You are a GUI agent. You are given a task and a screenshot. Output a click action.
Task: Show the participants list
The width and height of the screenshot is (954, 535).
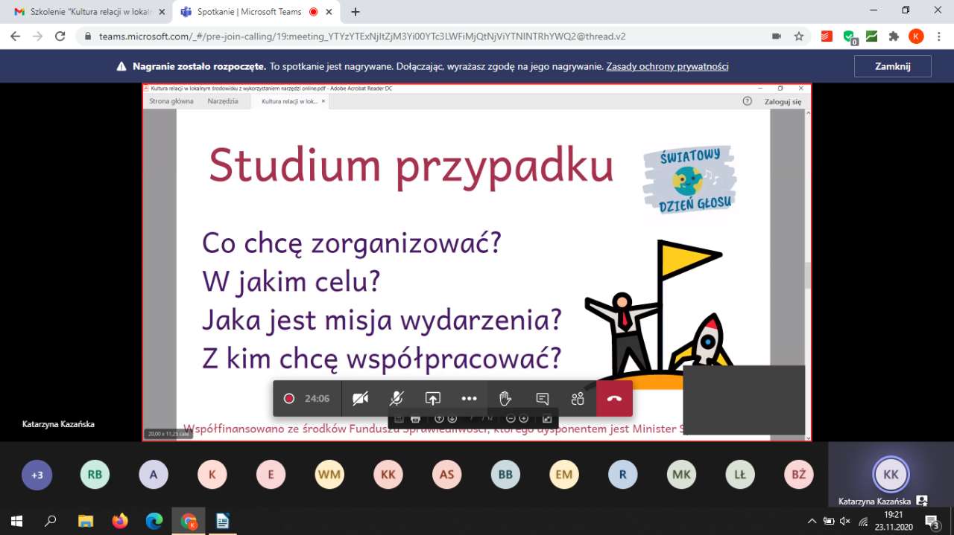[x=578, y=399]
